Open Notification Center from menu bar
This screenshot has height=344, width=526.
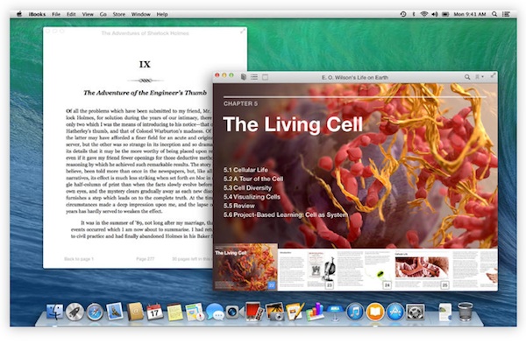506,14
